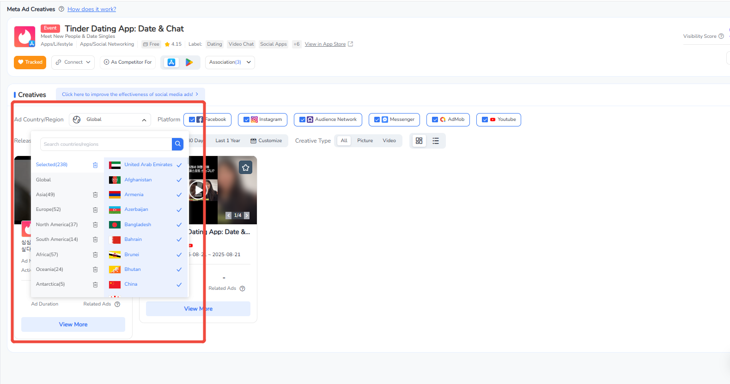The image size is (730, 384).
Task: Select the Picture creative type tab
Action: 365,141
